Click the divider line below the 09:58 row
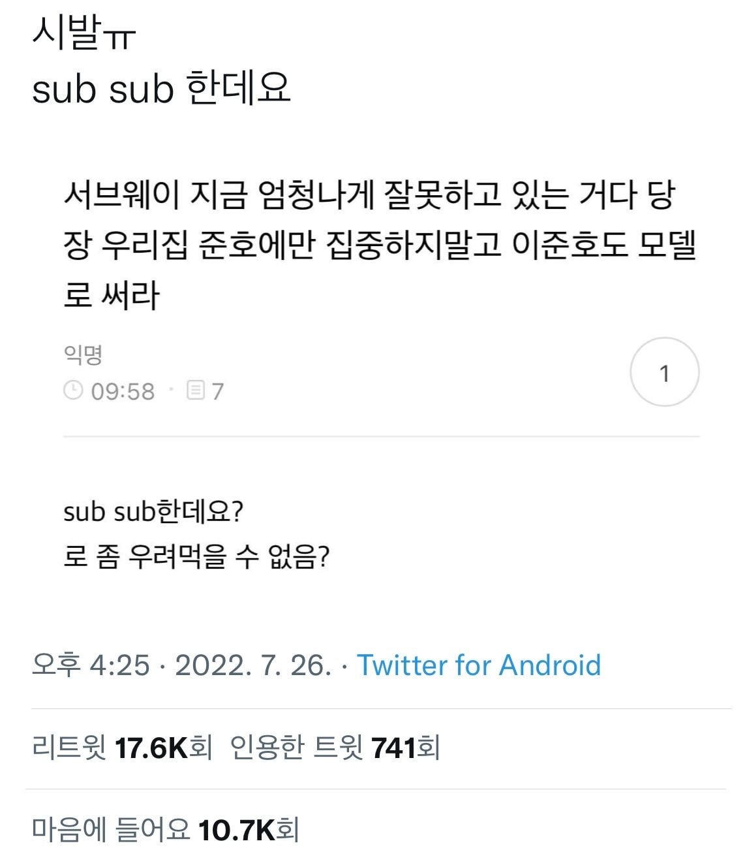The height and width of the screenshot is (854, 747). click(381, 436)
